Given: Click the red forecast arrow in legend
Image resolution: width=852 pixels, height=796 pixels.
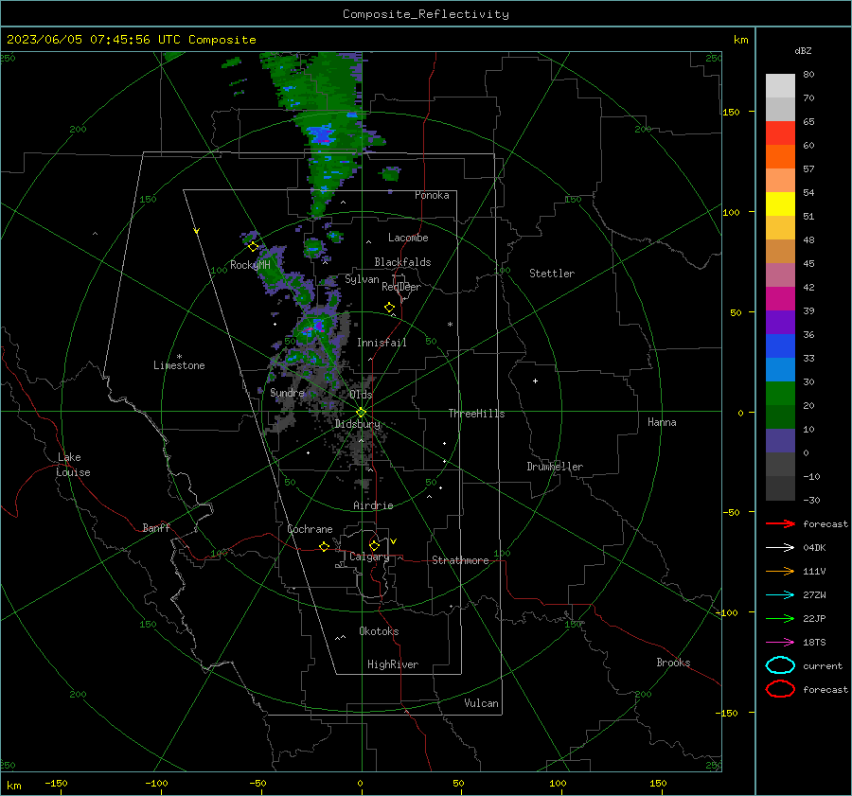Looking at the screenshot, I should [x=780, y=523].
